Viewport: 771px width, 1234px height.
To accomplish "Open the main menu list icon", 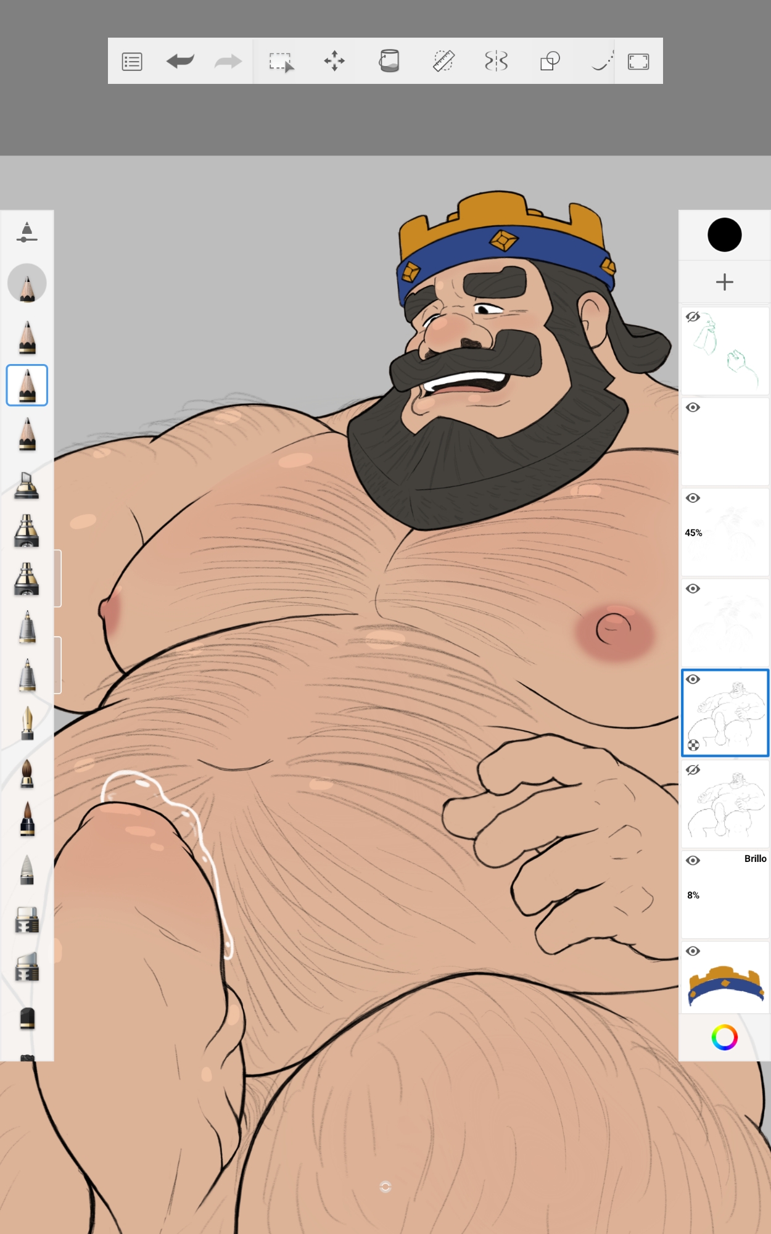I will pos(132,62).
